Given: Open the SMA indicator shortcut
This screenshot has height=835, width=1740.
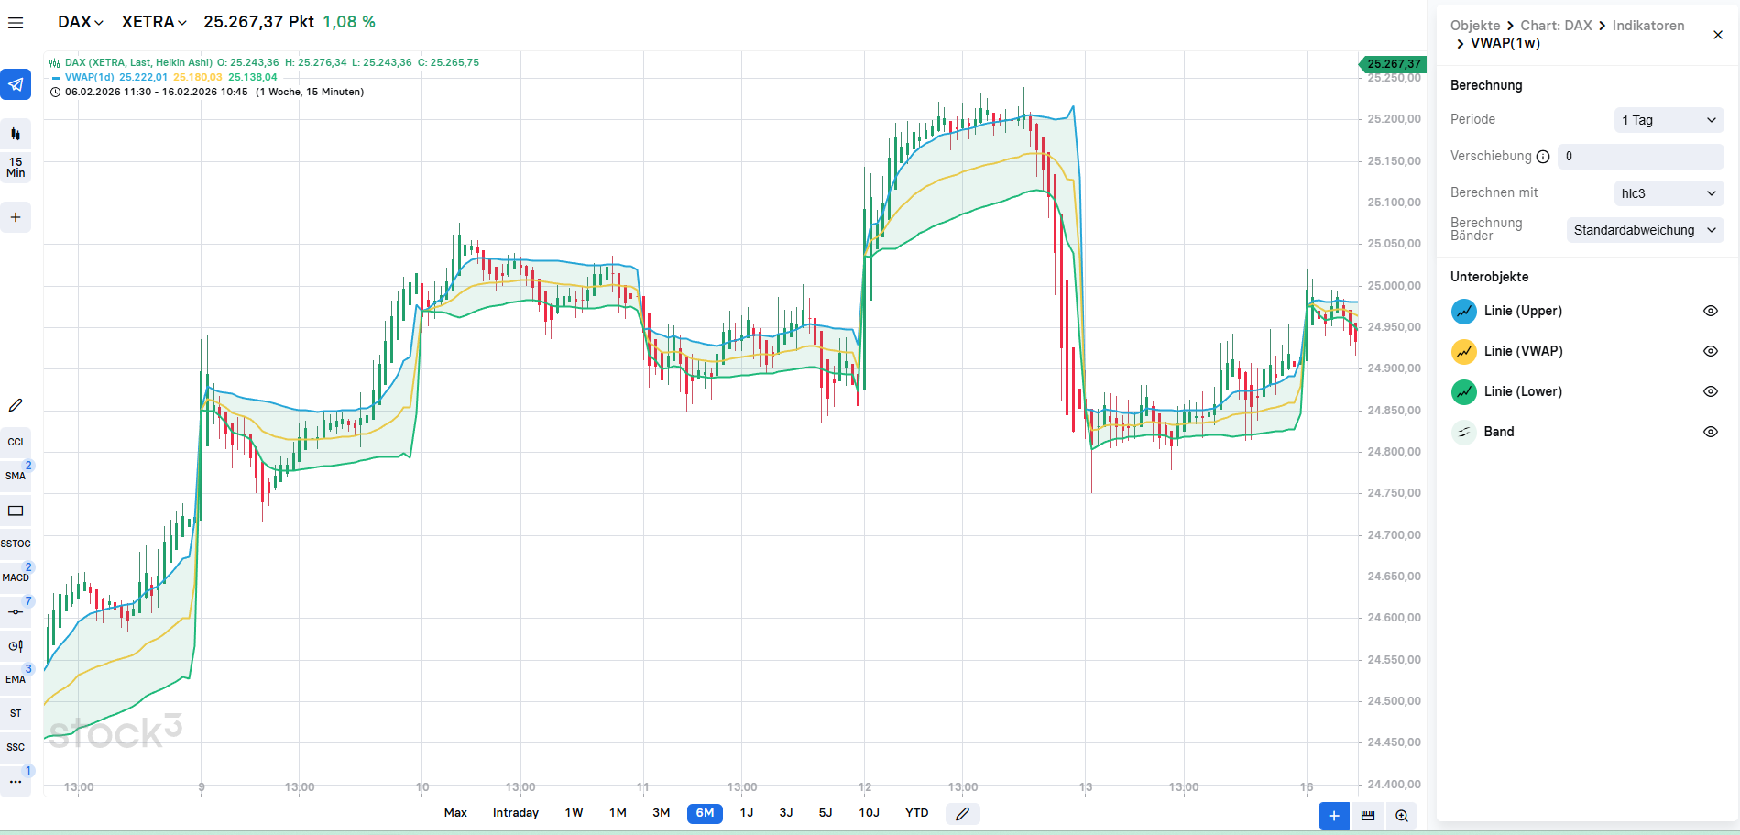Looking at the screenshot, I should [16, 476].
